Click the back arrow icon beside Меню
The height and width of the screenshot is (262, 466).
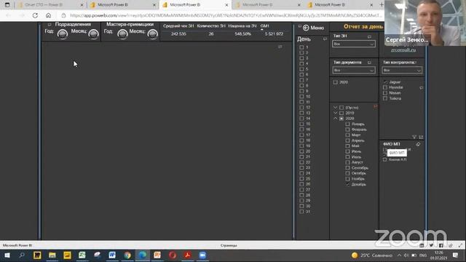click(306, 28)
